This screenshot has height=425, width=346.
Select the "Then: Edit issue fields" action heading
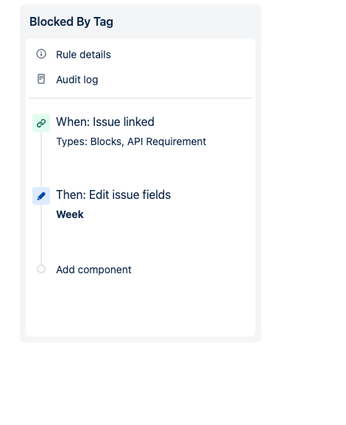click(x=113, y=195)
